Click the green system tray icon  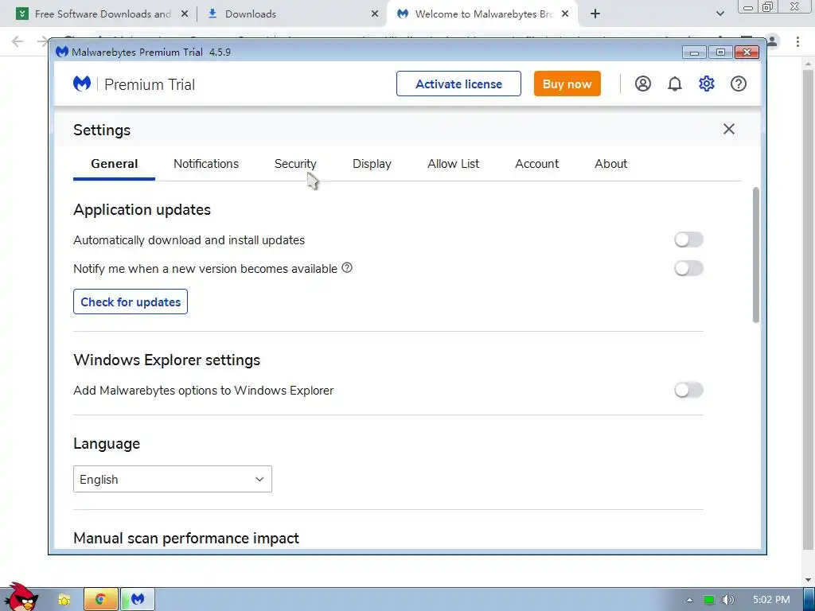point(708,600)
